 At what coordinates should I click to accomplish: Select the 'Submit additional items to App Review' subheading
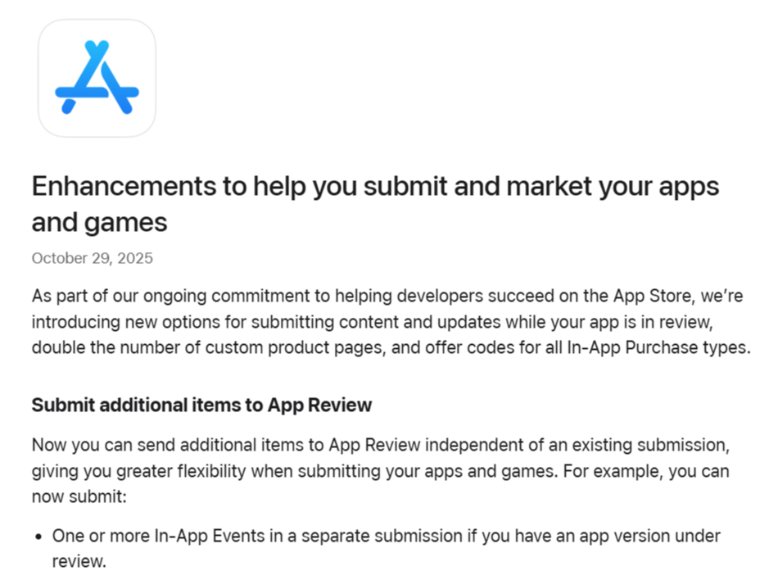coord(201,405)
